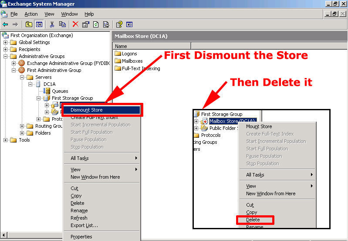The height and width of the screenshot is (241, 348).
Task: Click the dismounted Mailbox Store icon in inset
Action: 204,121
